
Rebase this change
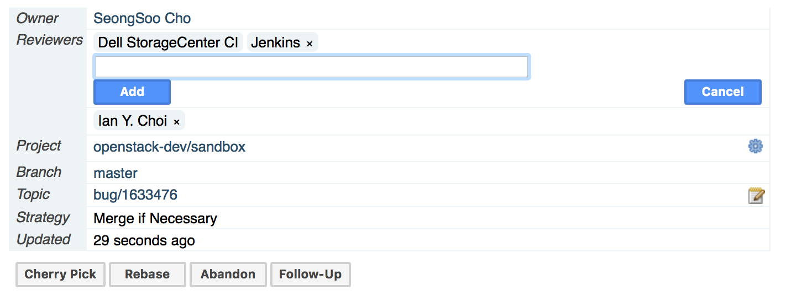[148, 275]
